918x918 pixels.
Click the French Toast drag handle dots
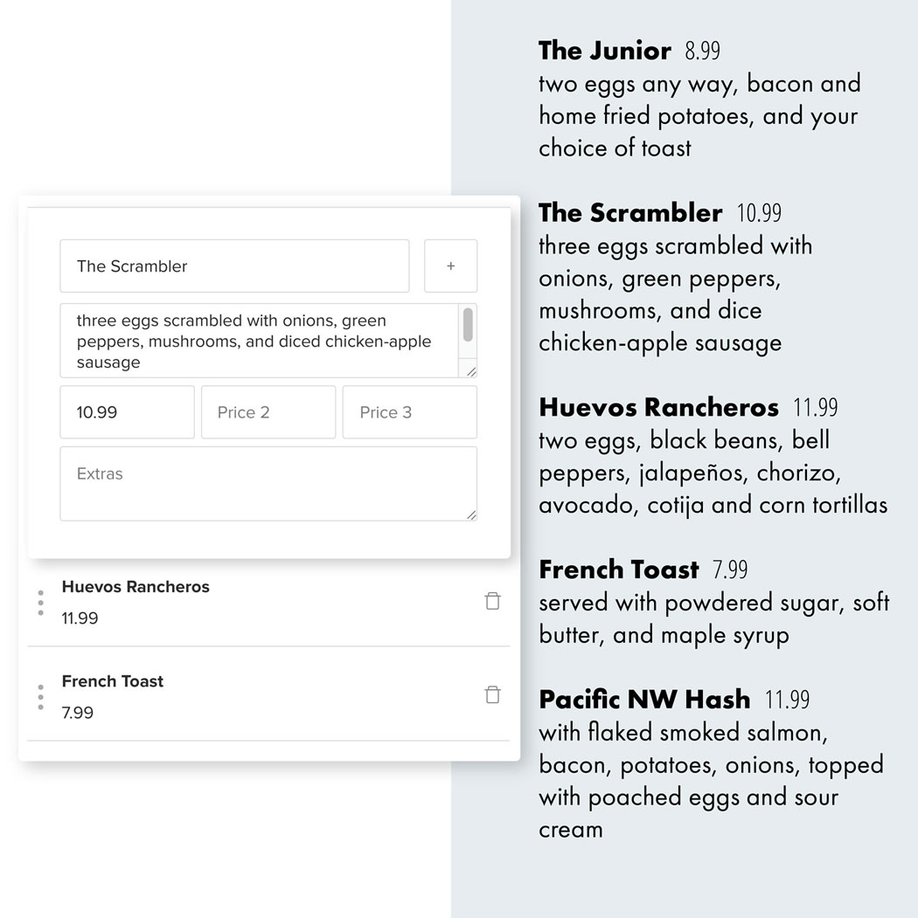coord(40,697)
